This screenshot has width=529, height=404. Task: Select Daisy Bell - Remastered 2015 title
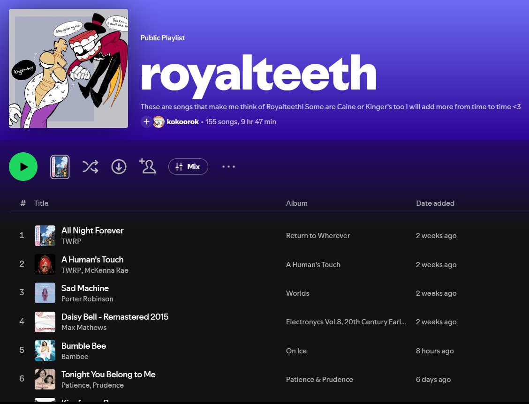tap(115, 317)
